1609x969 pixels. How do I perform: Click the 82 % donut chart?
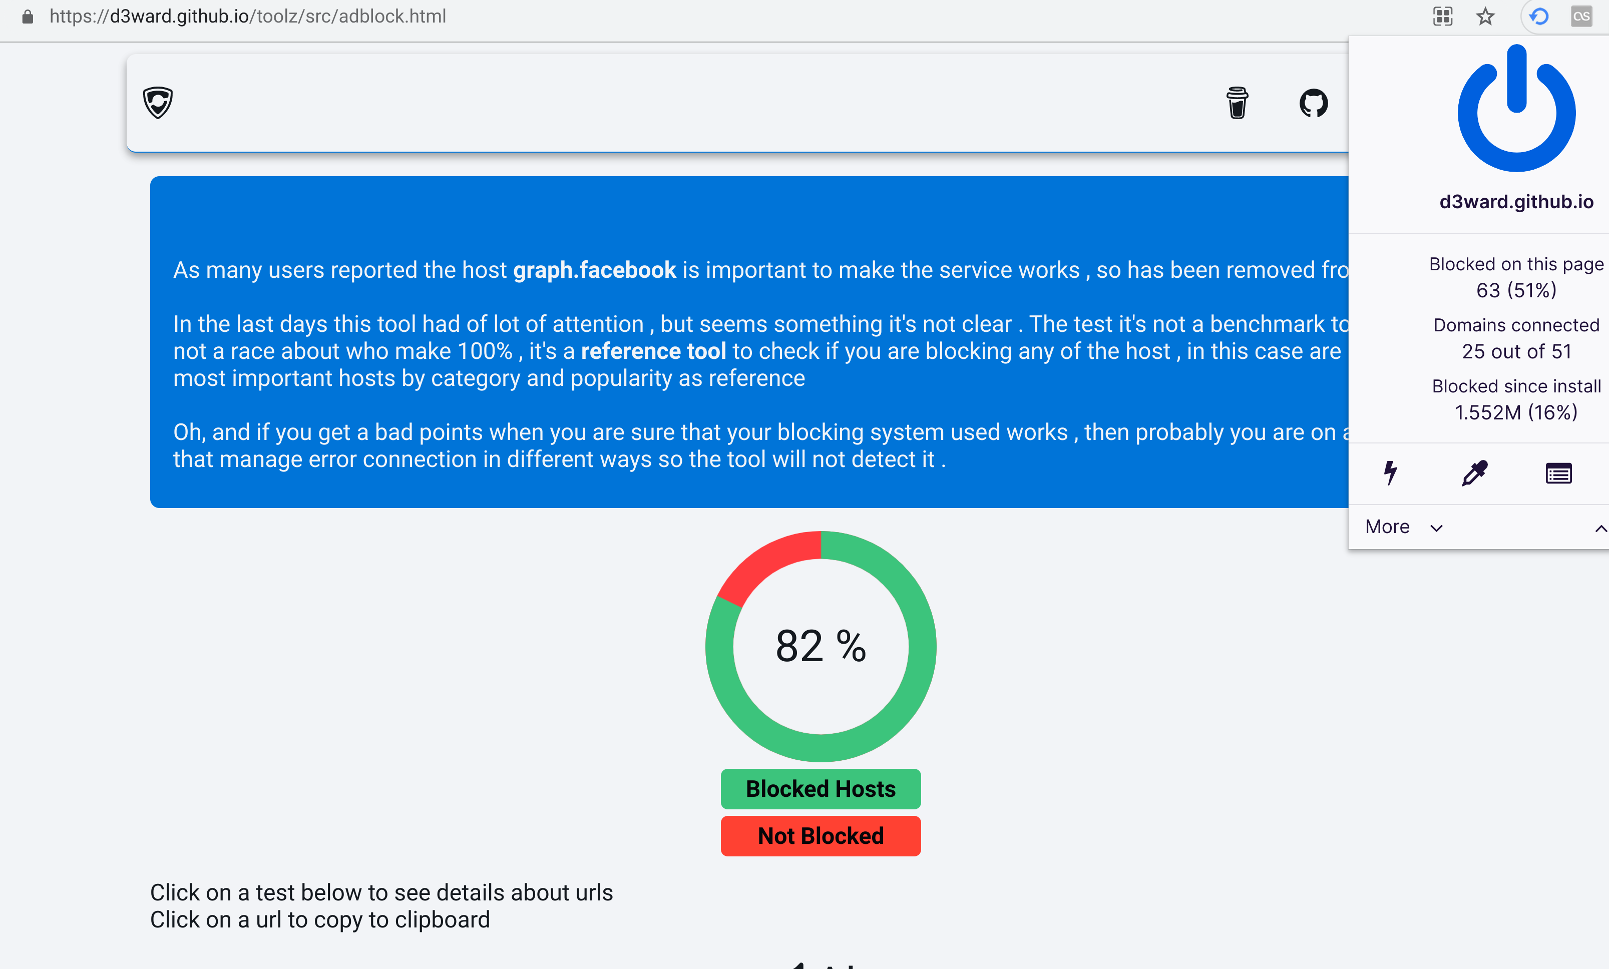click(820, 646)
